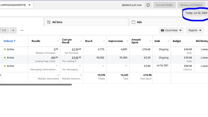Screen dimensions: 208x117
Task: Click the info marker next to 434 results
Action: (x=57, y=57)
